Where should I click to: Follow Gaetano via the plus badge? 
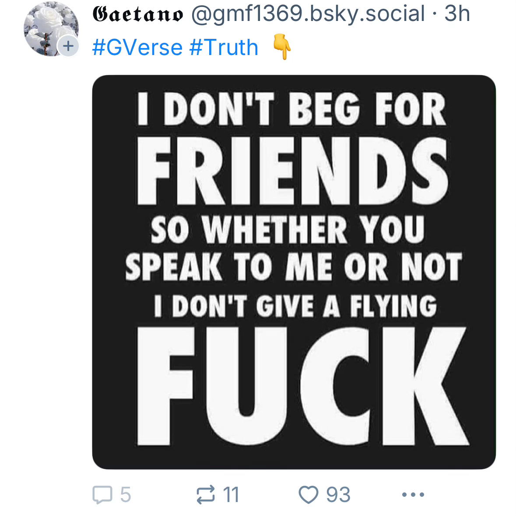(68, 45)
